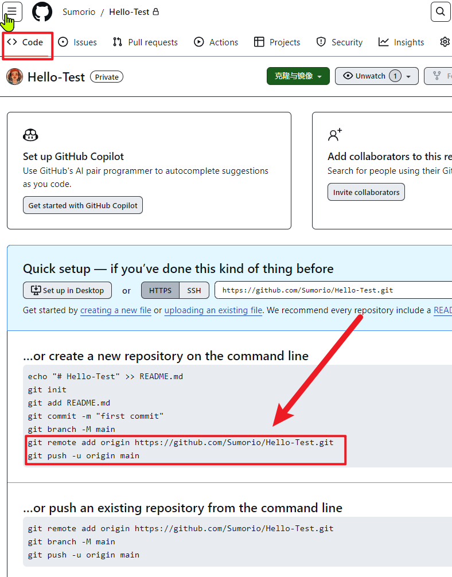Click the GitHub Octocat logo
Viewport: 452px width, 577px height.
point(42,12)
